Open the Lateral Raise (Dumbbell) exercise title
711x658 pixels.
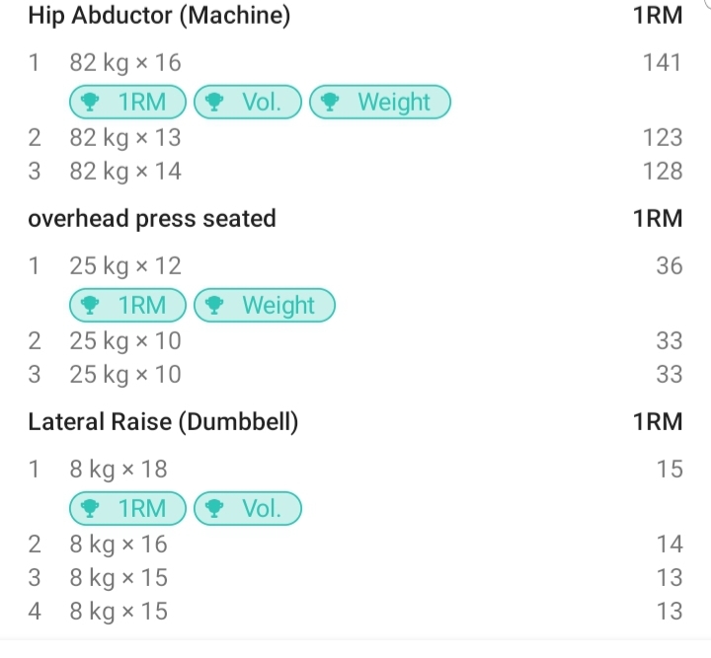click(x=163, y=422)
